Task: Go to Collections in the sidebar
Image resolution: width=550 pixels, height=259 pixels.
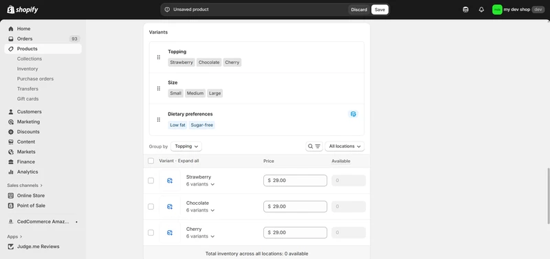Action: [30, 59]
